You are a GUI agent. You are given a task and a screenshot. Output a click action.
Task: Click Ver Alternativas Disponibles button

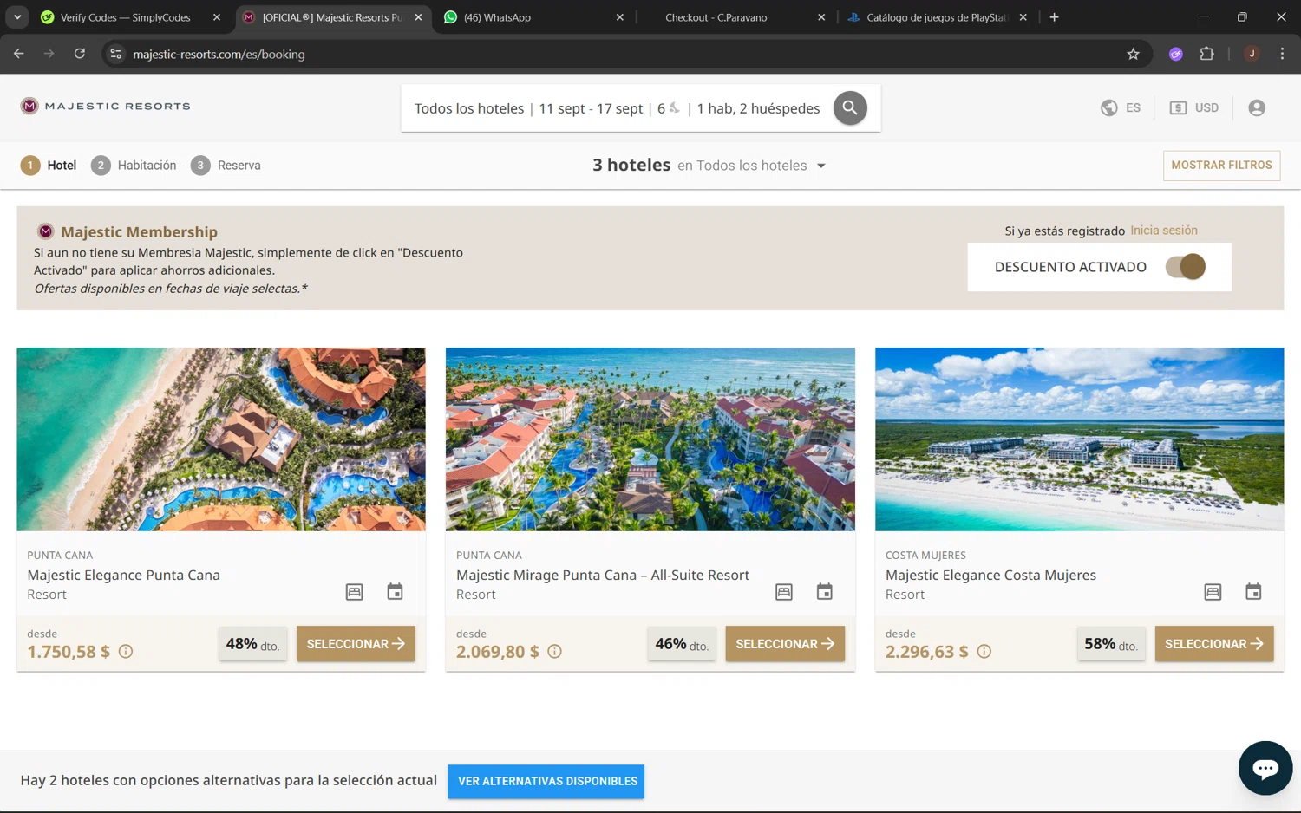click(546, 781)
